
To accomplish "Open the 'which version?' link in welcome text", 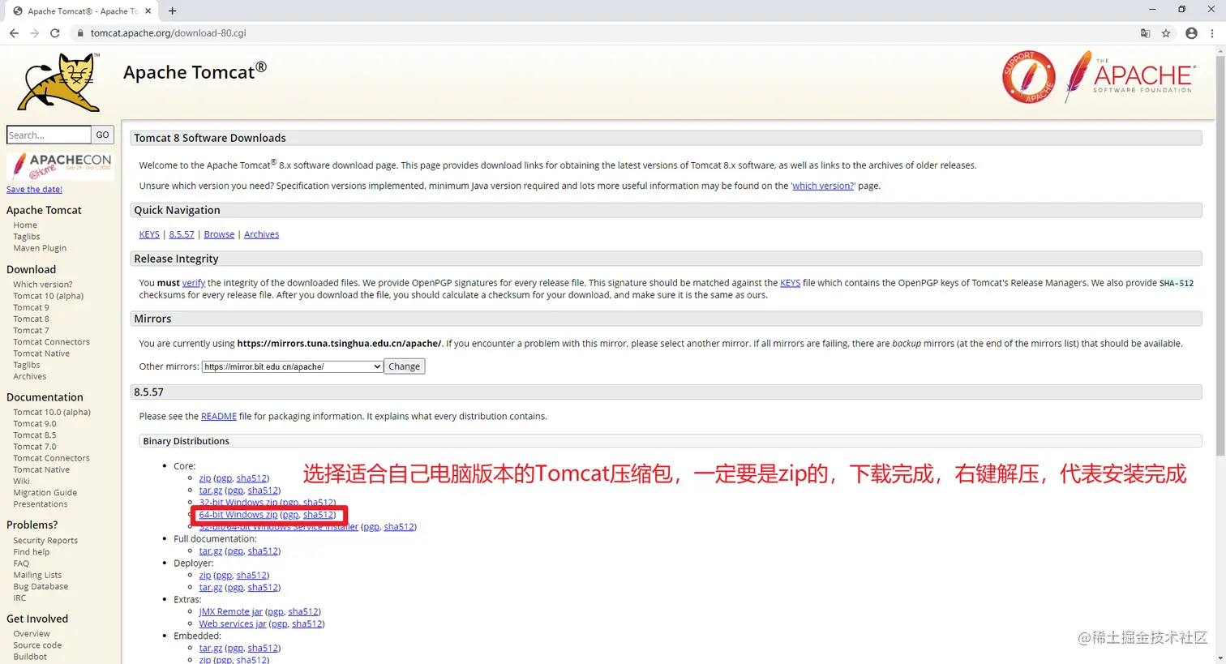I will coord(823,186).
